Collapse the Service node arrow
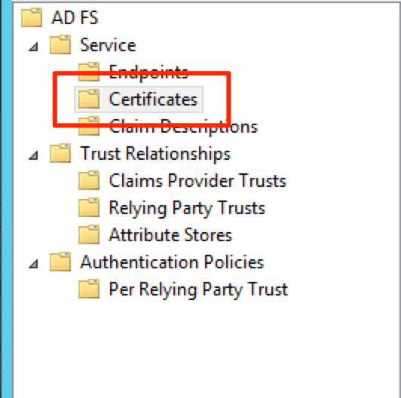 coord(33,47)
